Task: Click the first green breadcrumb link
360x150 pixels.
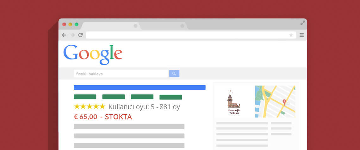Action: [x=85, y=97]
